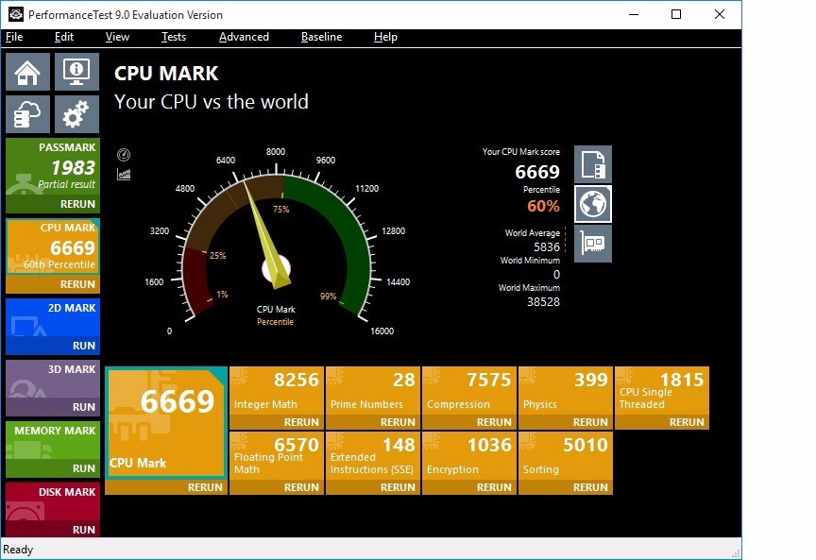Open the Tests menu
The height and width of the screenshot is (560, 816).
[174, 37]
